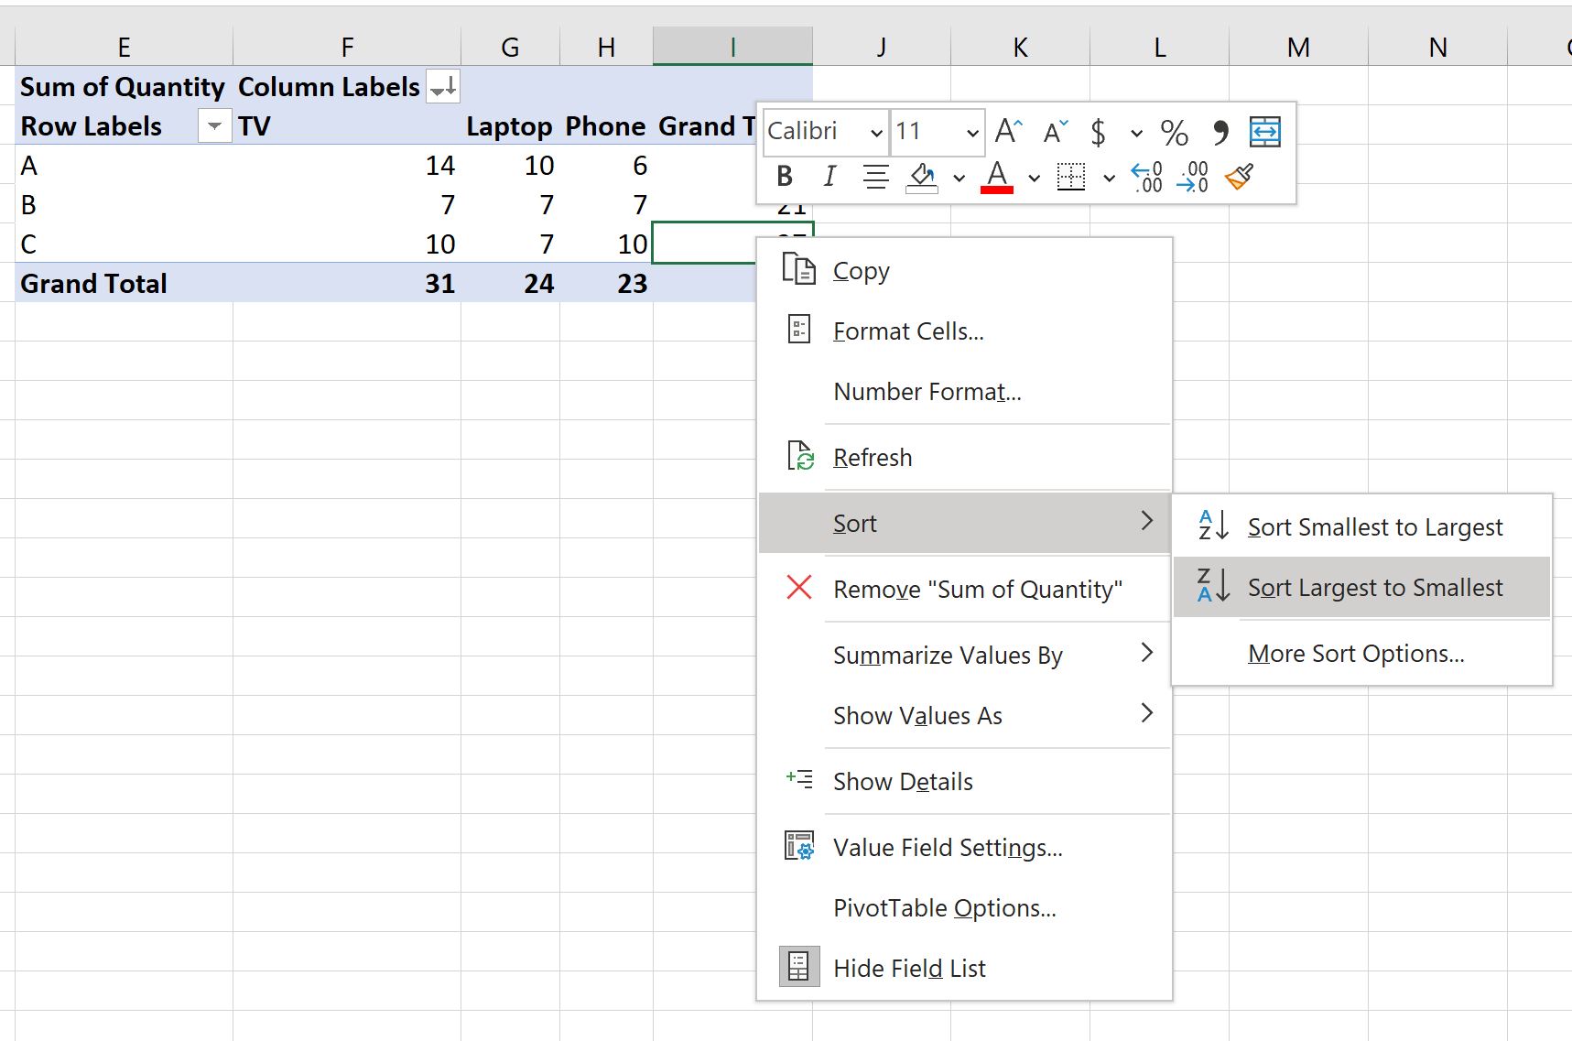Click the Merge and Center icon

(x=1264, y=132)
